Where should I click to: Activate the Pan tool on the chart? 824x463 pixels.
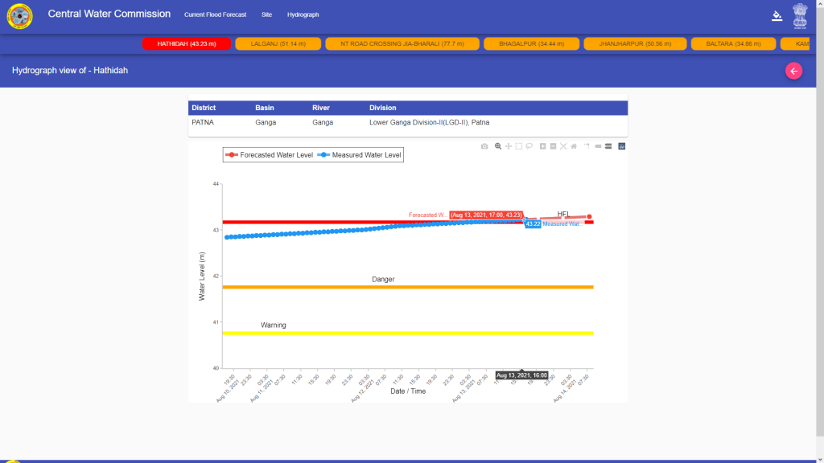509,146
